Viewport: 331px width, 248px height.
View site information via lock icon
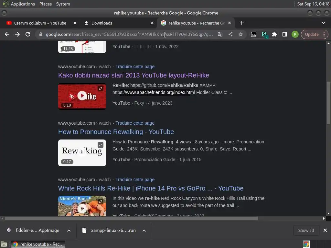point(41,34)
